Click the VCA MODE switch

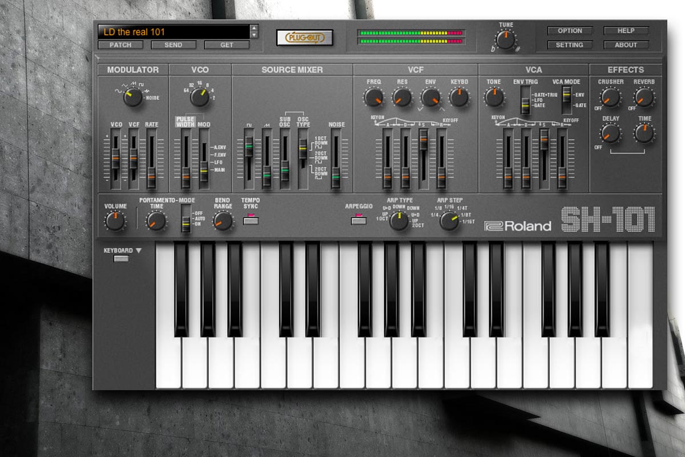[567, 99]
